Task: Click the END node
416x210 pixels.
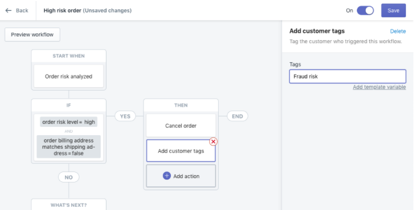Action: tap(237, 116)
